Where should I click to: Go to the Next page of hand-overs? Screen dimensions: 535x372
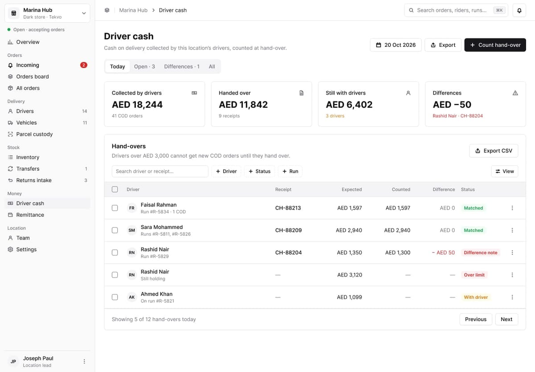506,319
